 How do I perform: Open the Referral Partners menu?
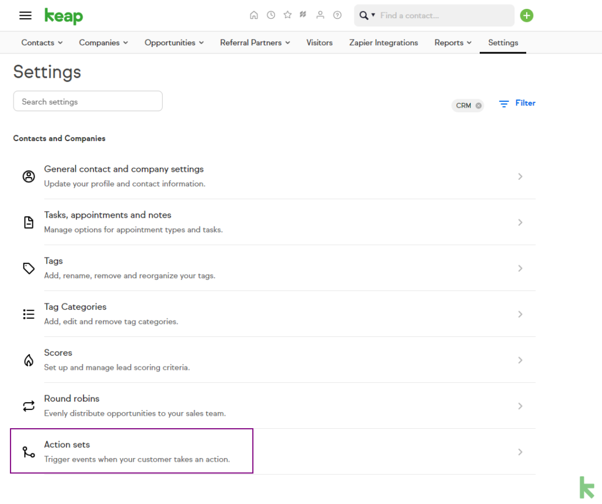pyautogui.click(x=255, y=43)
